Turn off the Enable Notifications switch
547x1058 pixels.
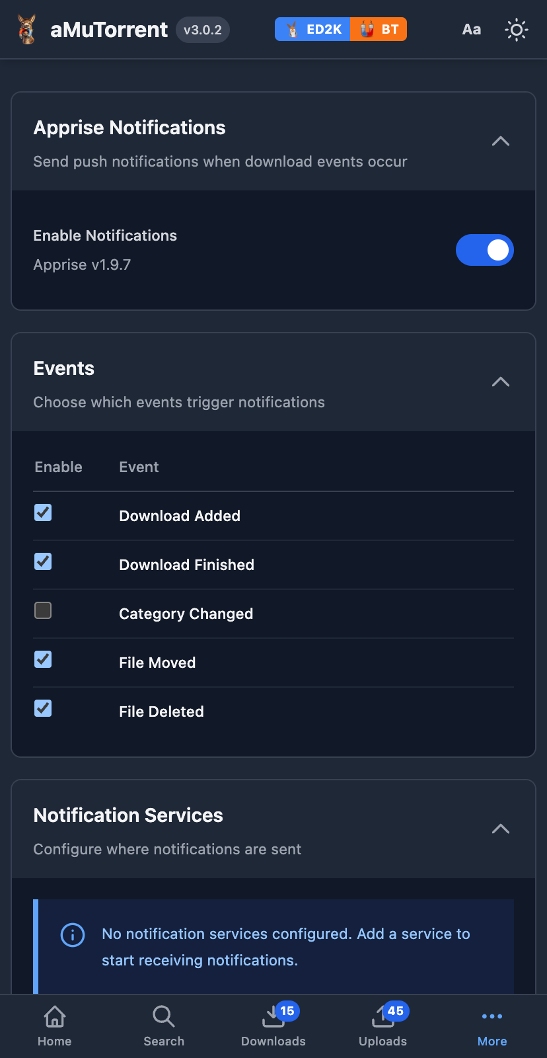click(485, 250)
